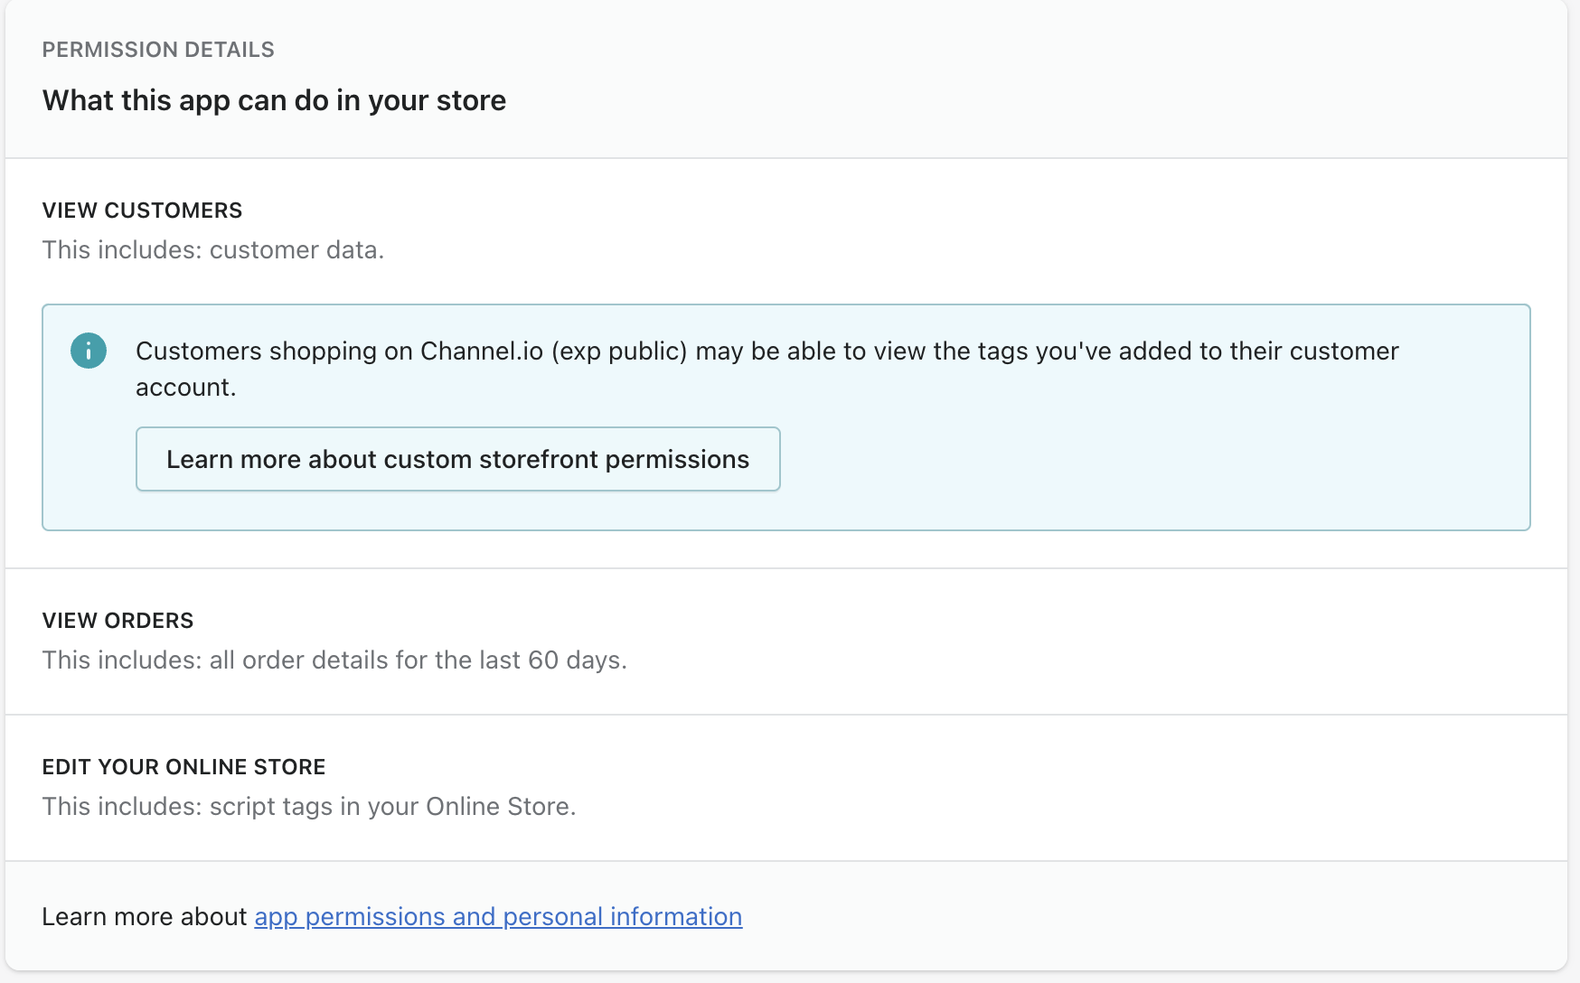The image size is (1580, 983).
Task: Click the Channel.io customers banner message
Action: click(766, 351)
